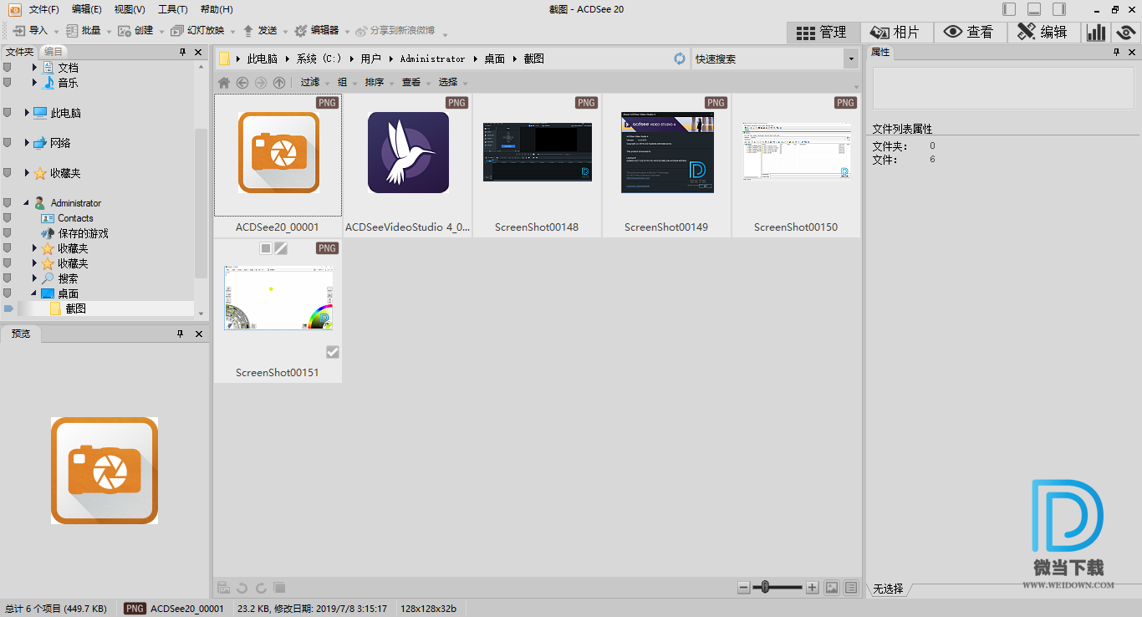Image resolution: width=1142 pixels, height=617 pixels.
Task: Switch to View mode (查看)
Action: pos(969,32)
